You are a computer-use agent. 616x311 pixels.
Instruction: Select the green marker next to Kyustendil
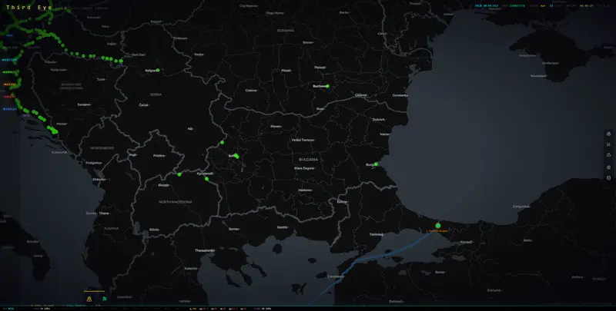point(206,179)
